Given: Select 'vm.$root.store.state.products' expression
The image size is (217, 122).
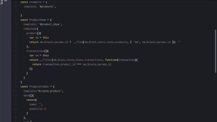Looking at the screenshot, I should click(106, 42).
